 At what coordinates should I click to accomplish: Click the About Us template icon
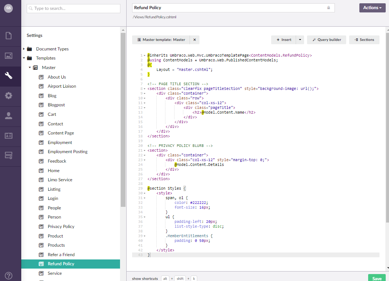click(41, 77)
